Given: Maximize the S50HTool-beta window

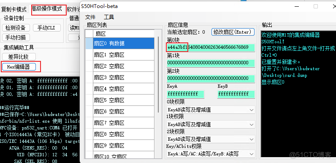Looking at the screenshot, I should [316, 6].
